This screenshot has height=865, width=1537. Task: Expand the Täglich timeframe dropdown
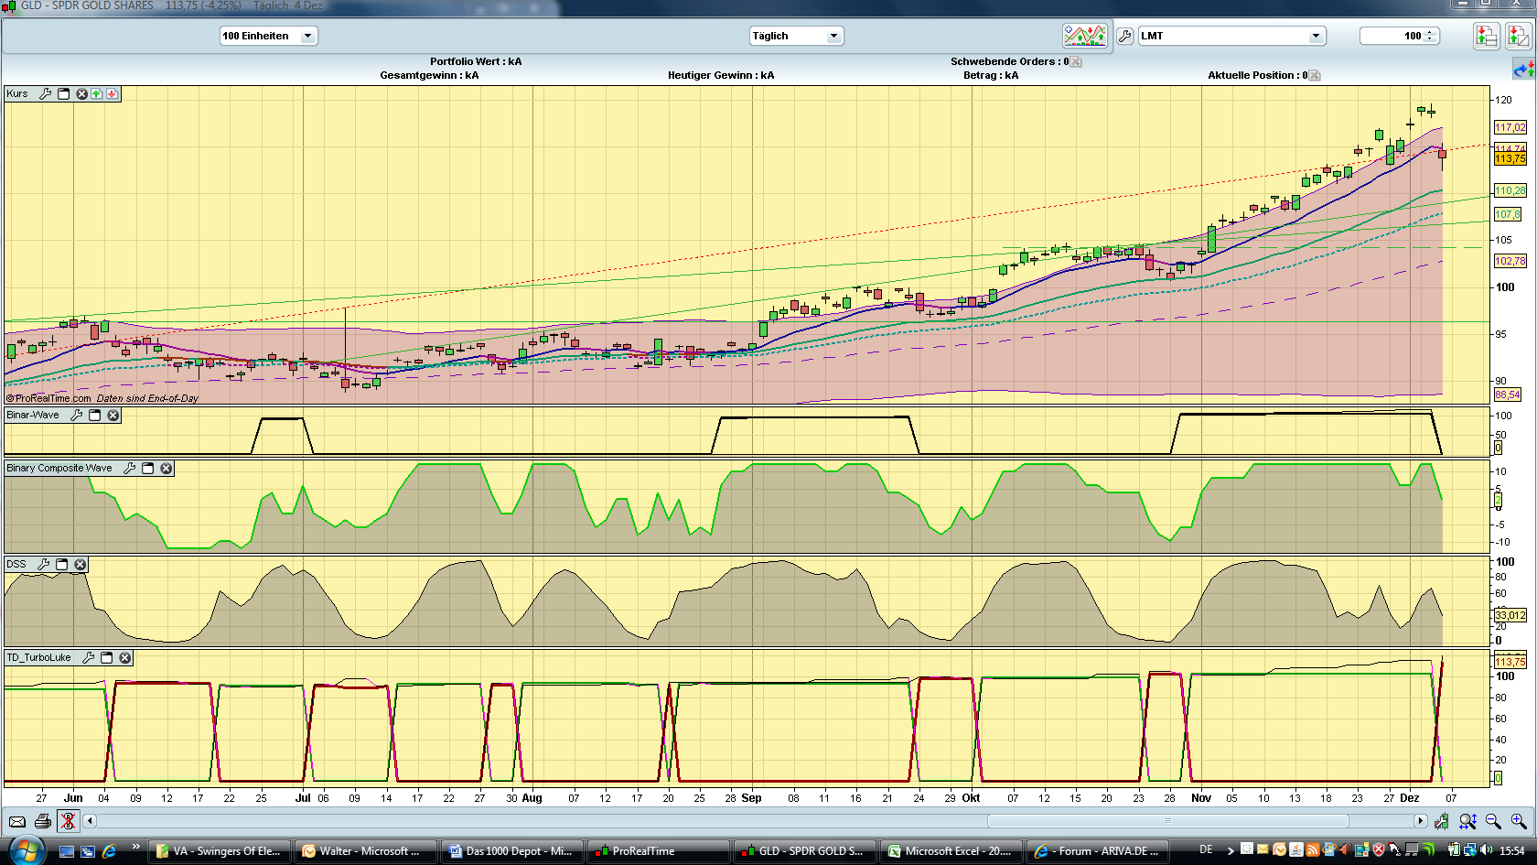[833, 36]
